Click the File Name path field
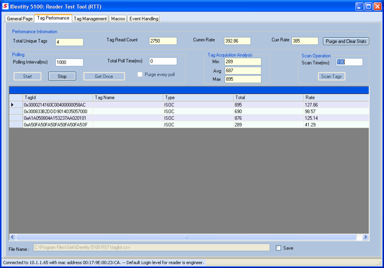Viewport: 384px width, 268px height. coord(151,248)
